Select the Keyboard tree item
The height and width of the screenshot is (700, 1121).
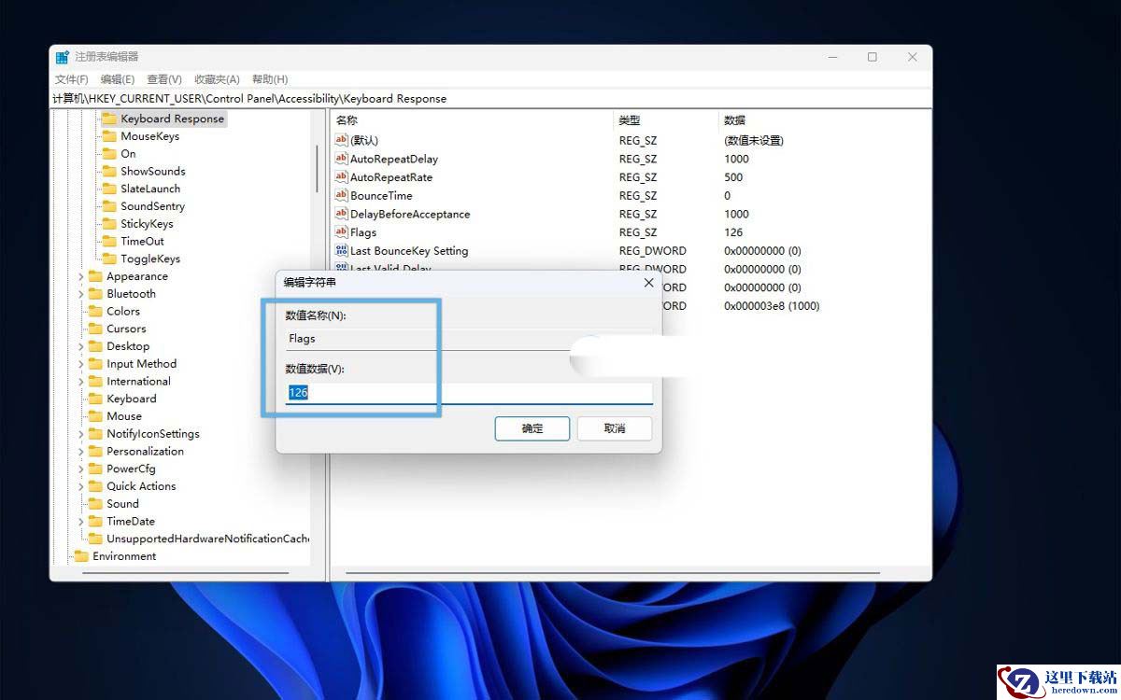132,399
